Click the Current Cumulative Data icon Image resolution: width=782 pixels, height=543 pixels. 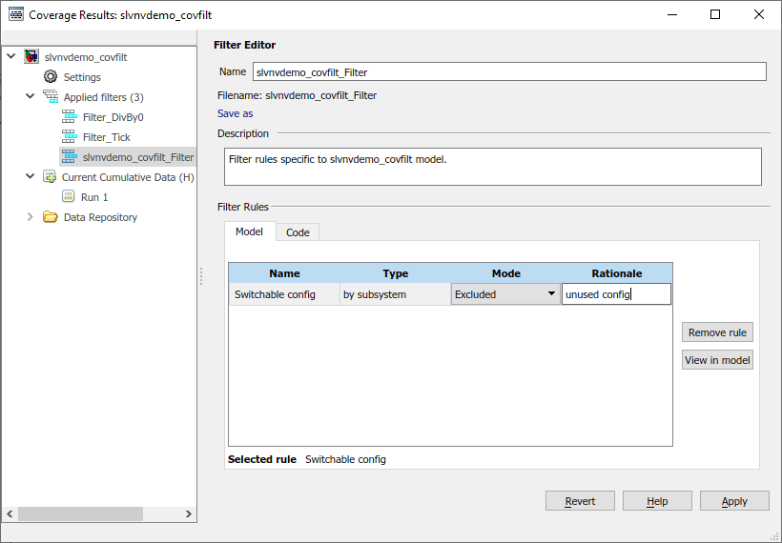click(x=50, y=177)
